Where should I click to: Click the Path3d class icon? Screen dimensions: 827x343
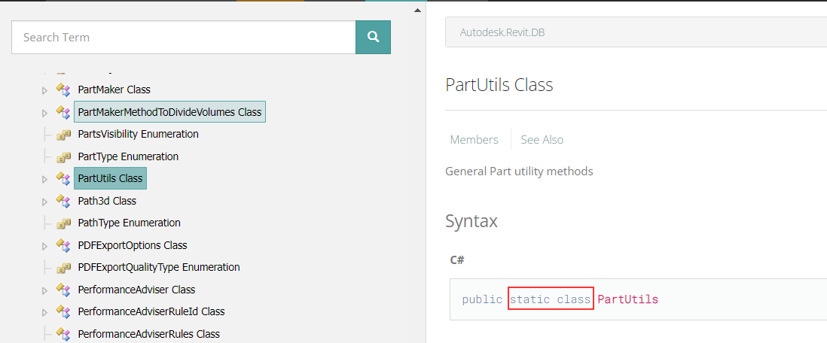(x=63, y=201)
